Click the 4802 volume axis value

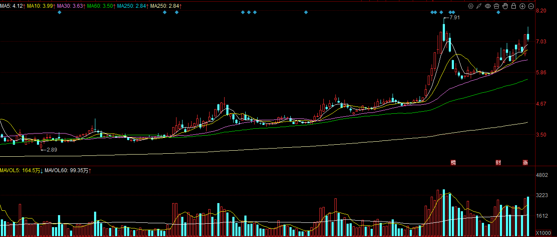point(542,175)
